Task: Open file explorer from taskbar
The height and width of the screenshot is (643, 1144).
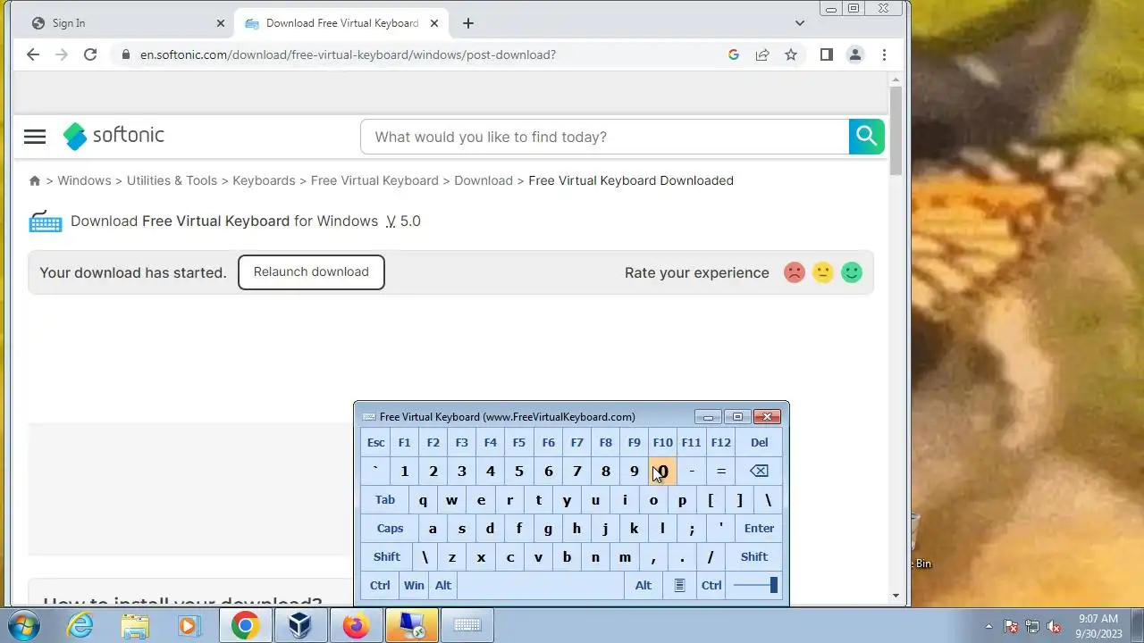Action: pyautogui.click(x=135, y=625)
